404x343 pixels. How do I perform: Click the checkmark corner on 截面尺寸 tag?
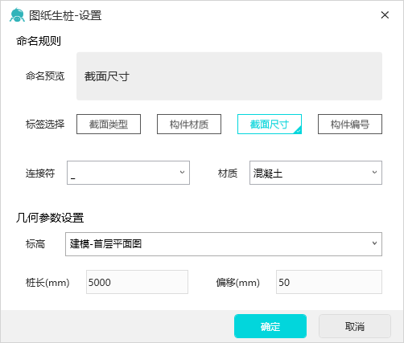(298, 131)
